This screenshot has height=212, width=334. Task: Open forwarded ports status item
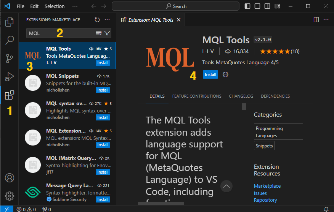pos(47,209)
